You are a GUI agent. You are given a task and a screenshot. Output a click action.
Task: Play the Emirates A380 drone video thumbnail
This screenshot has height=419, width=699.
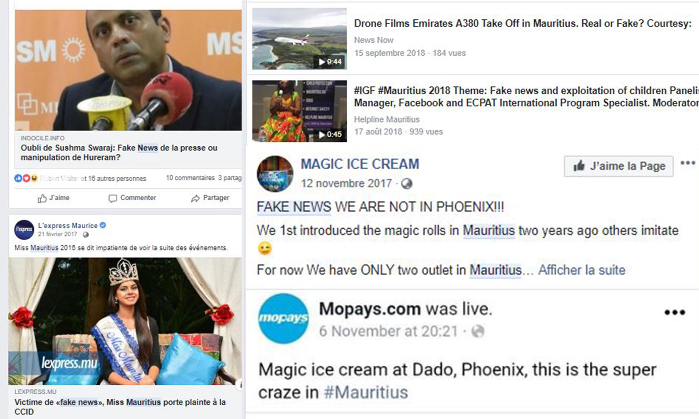click(x=300, y=38)
